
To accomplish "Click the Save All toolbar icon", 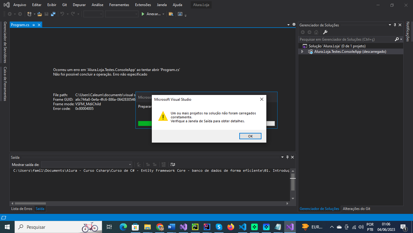I will 53,14.
